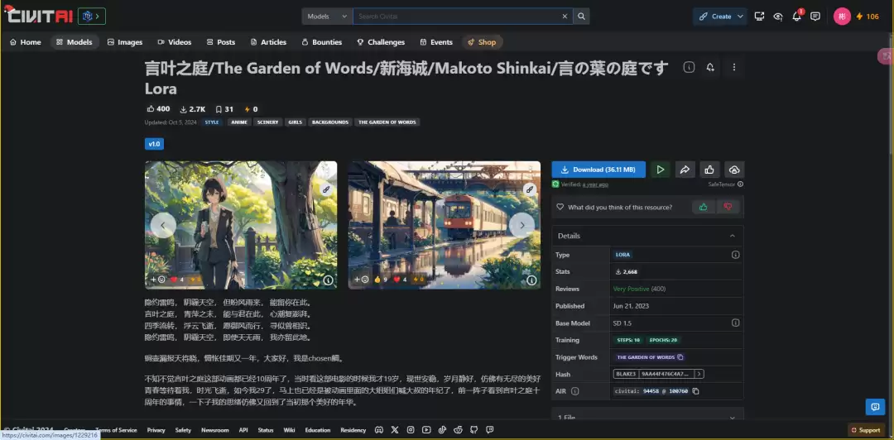Open the info icon in Base Model row
Viewport: 894px width, 440px height.
point(736,323)
